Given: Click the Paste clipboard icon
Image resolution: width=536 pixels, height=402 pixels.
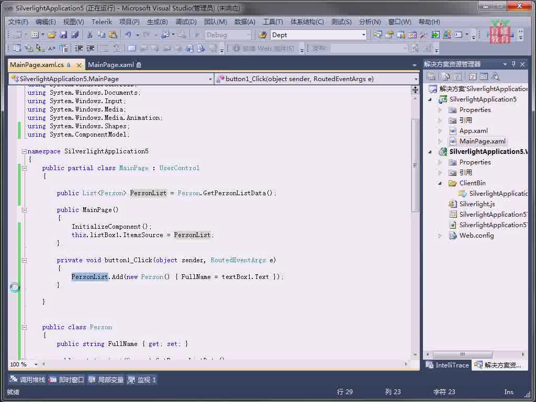Looking at the screenshot, I should [x=113, y=35].
